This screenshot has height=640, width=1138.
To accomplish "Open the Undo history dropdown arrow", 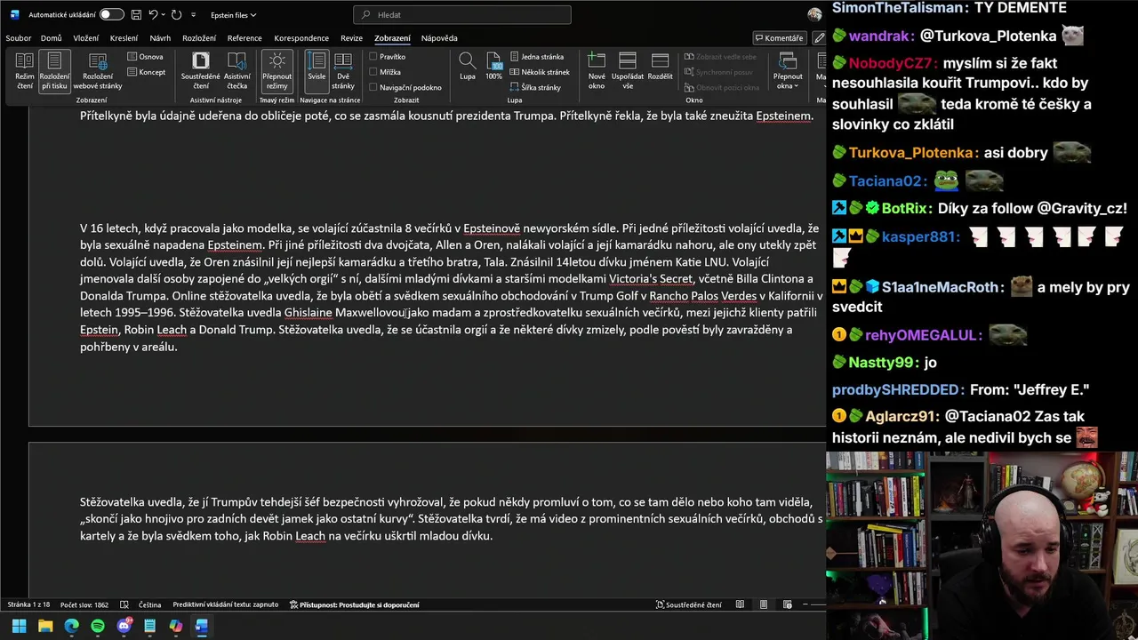I will pyautogui.click(x=164, y=15).
